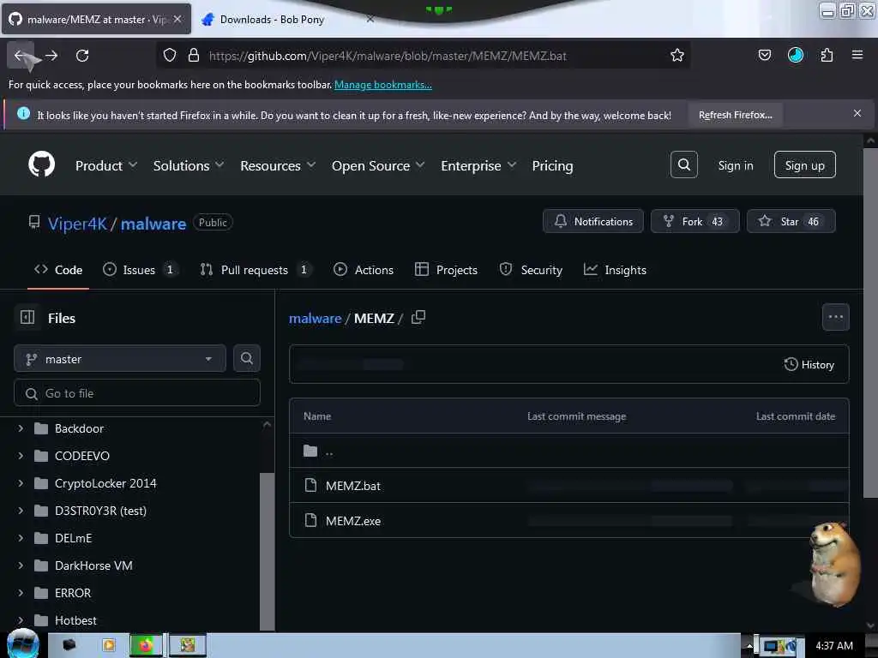Viewport: 878px width, 658px height.
Task: Open the media player taskbar icon
Action: click(x=109, y=645)
